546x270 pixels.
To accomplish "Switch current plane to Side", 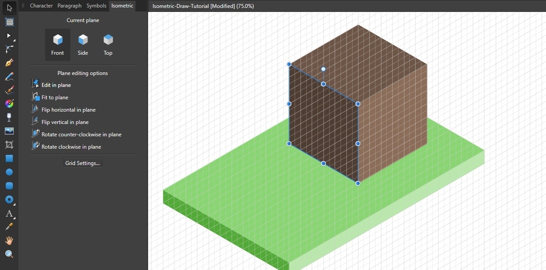I will point(83,44).
